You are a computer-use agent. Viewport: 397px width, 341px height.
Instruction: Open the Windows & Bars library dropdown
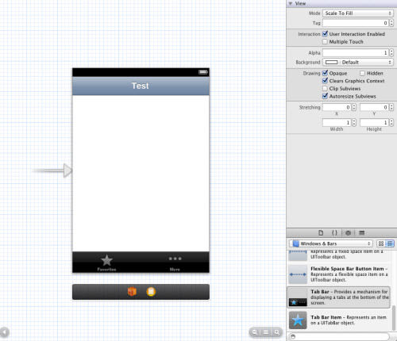click(x=331, y=243)
